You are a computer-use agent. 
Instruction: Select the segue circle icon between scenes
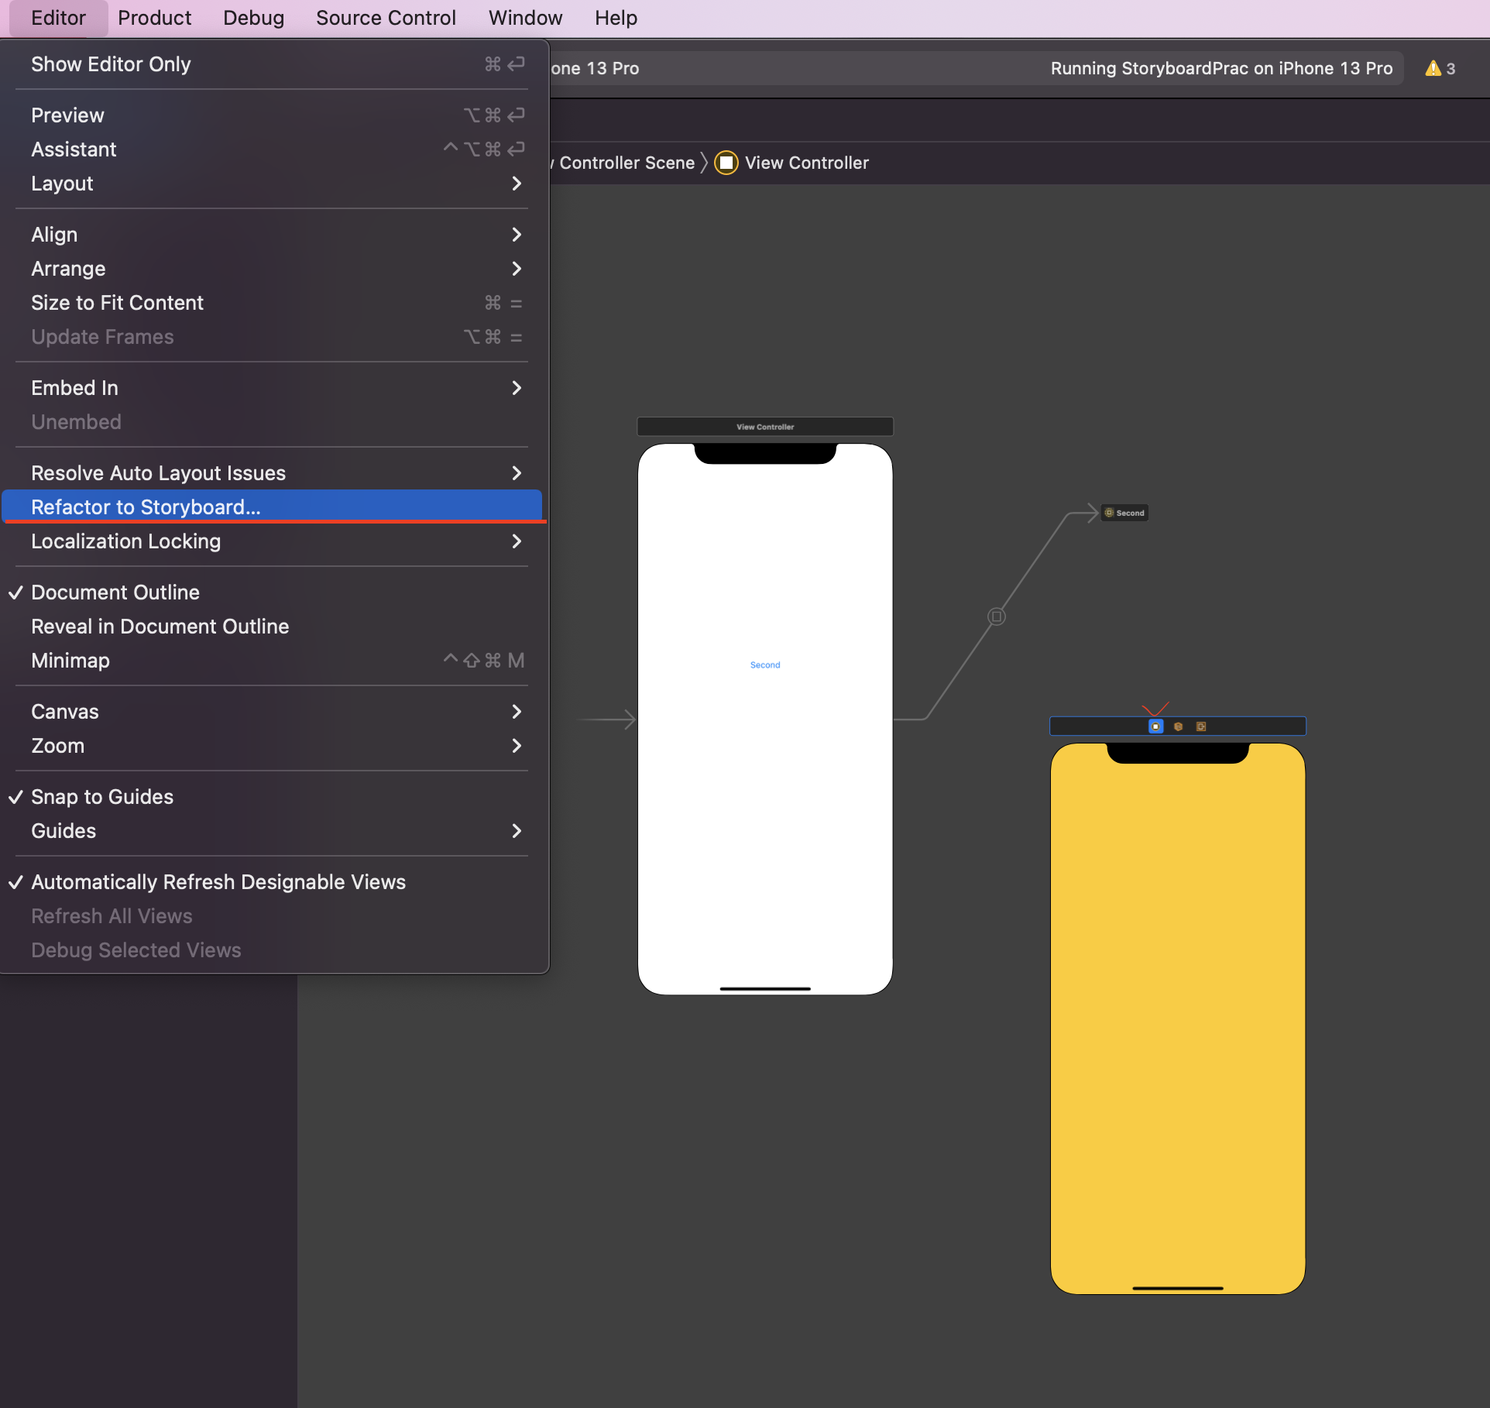(997, 616)
